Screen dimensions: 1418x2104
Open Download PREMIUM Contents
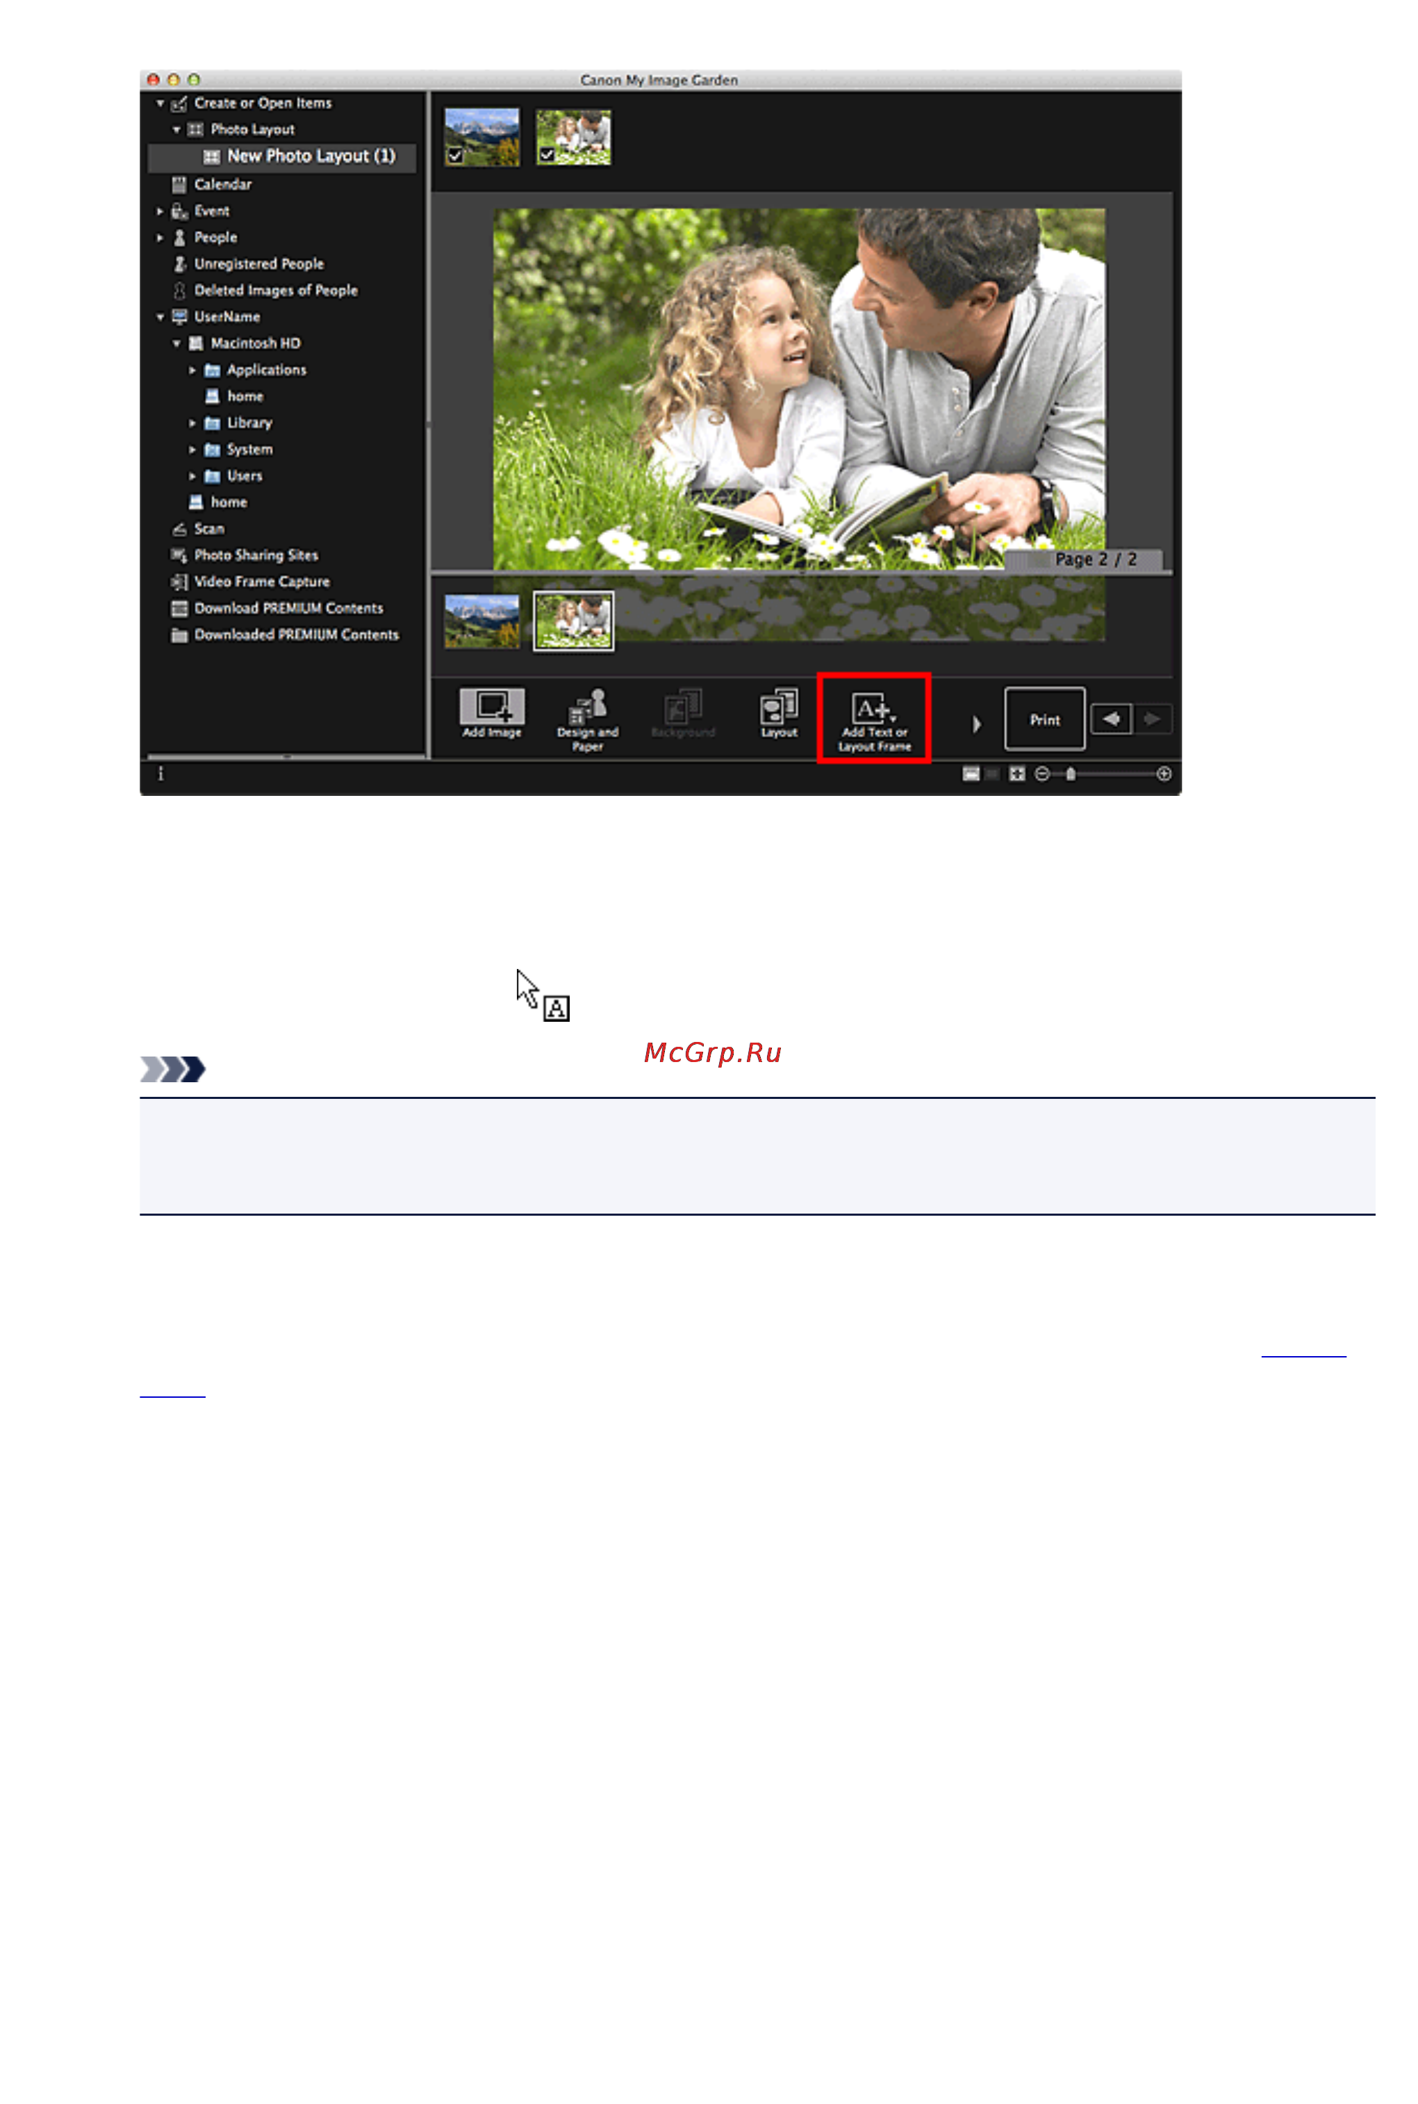pos(288,609)
